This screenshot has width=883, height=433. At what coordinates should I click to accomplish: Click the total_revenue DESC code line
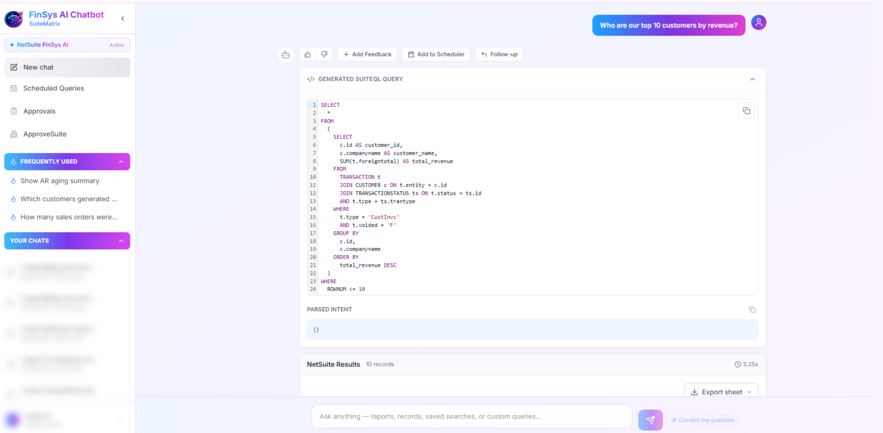pyautogui.click(x=368, y=266)
